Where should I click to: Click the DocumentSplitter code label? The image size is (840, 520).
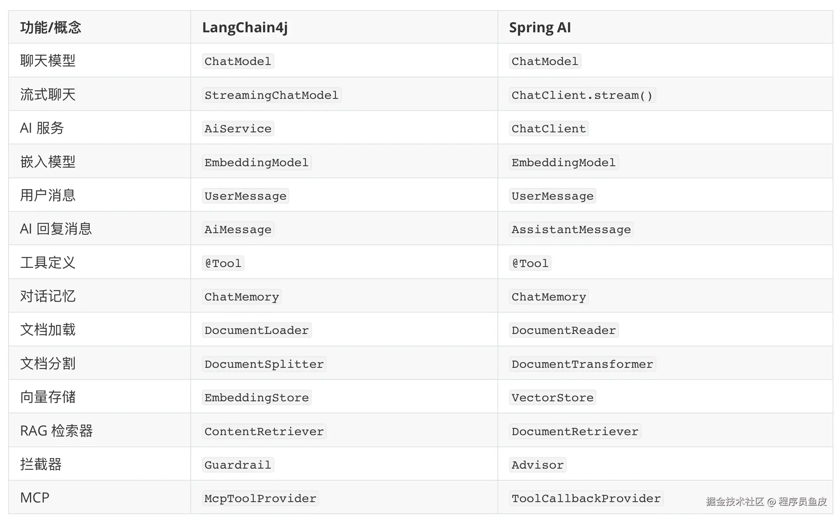(264, 364)
